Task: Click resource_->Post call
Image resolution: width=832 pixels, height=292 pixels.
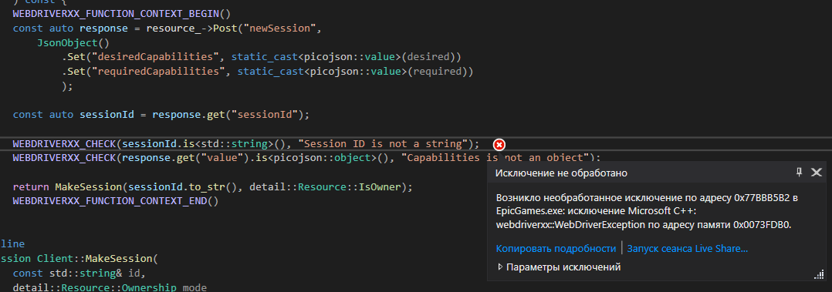Action: click(192, 28)
